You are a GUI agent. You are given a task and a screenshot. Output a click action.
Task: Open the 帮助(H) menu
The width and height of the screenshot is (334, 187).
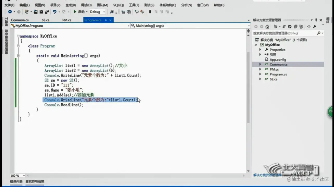tap(219, 5)
